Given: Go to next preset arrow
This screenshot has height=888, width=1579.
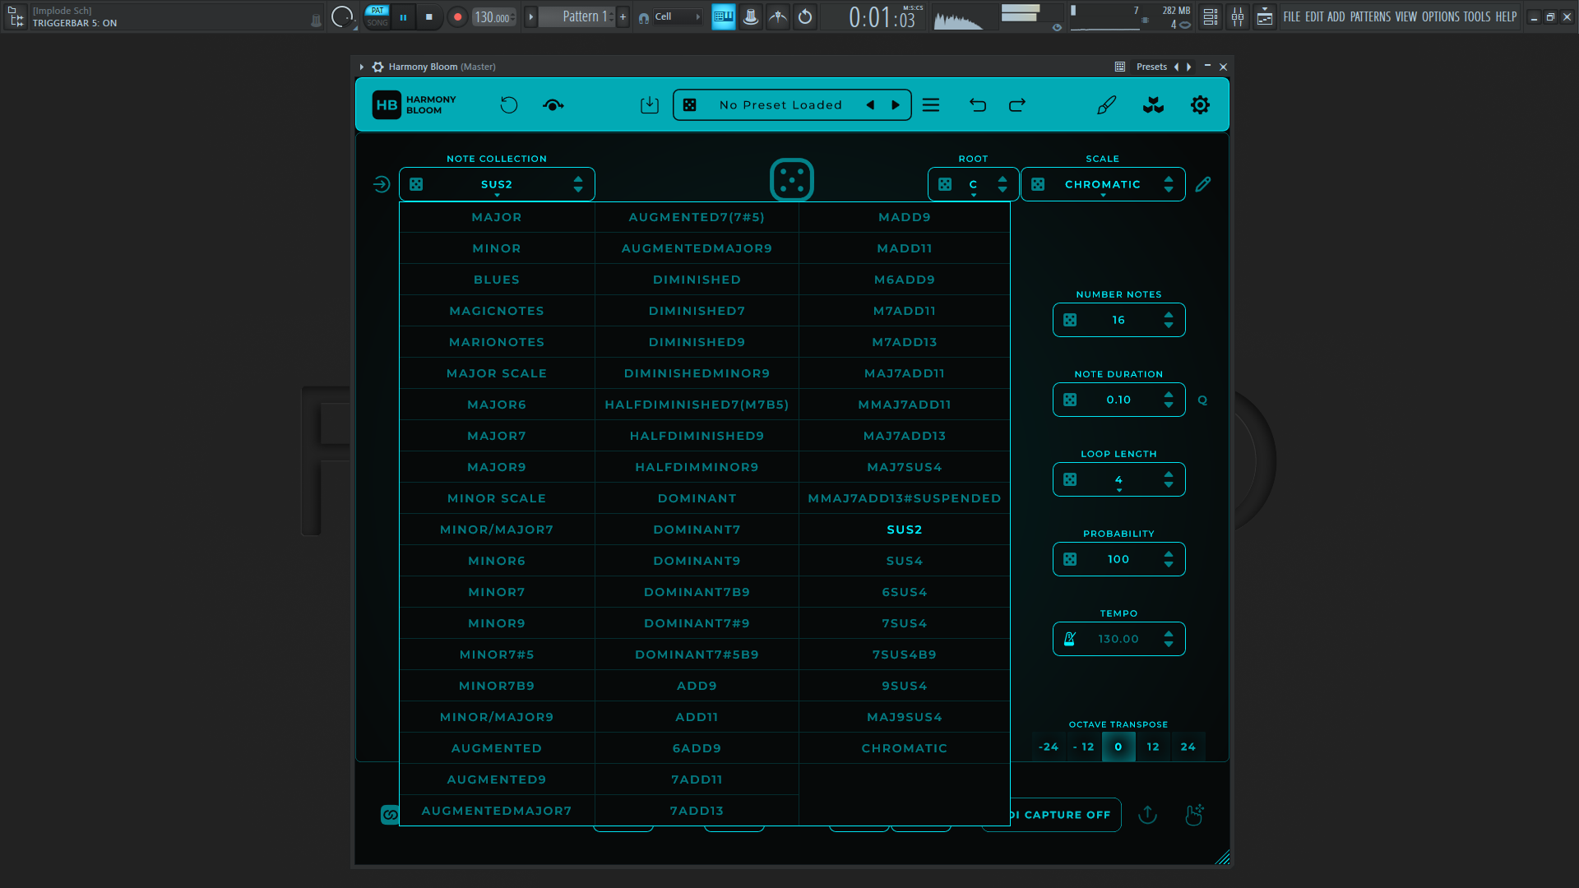Looking at the screenshot, I should tap(896, 105).
